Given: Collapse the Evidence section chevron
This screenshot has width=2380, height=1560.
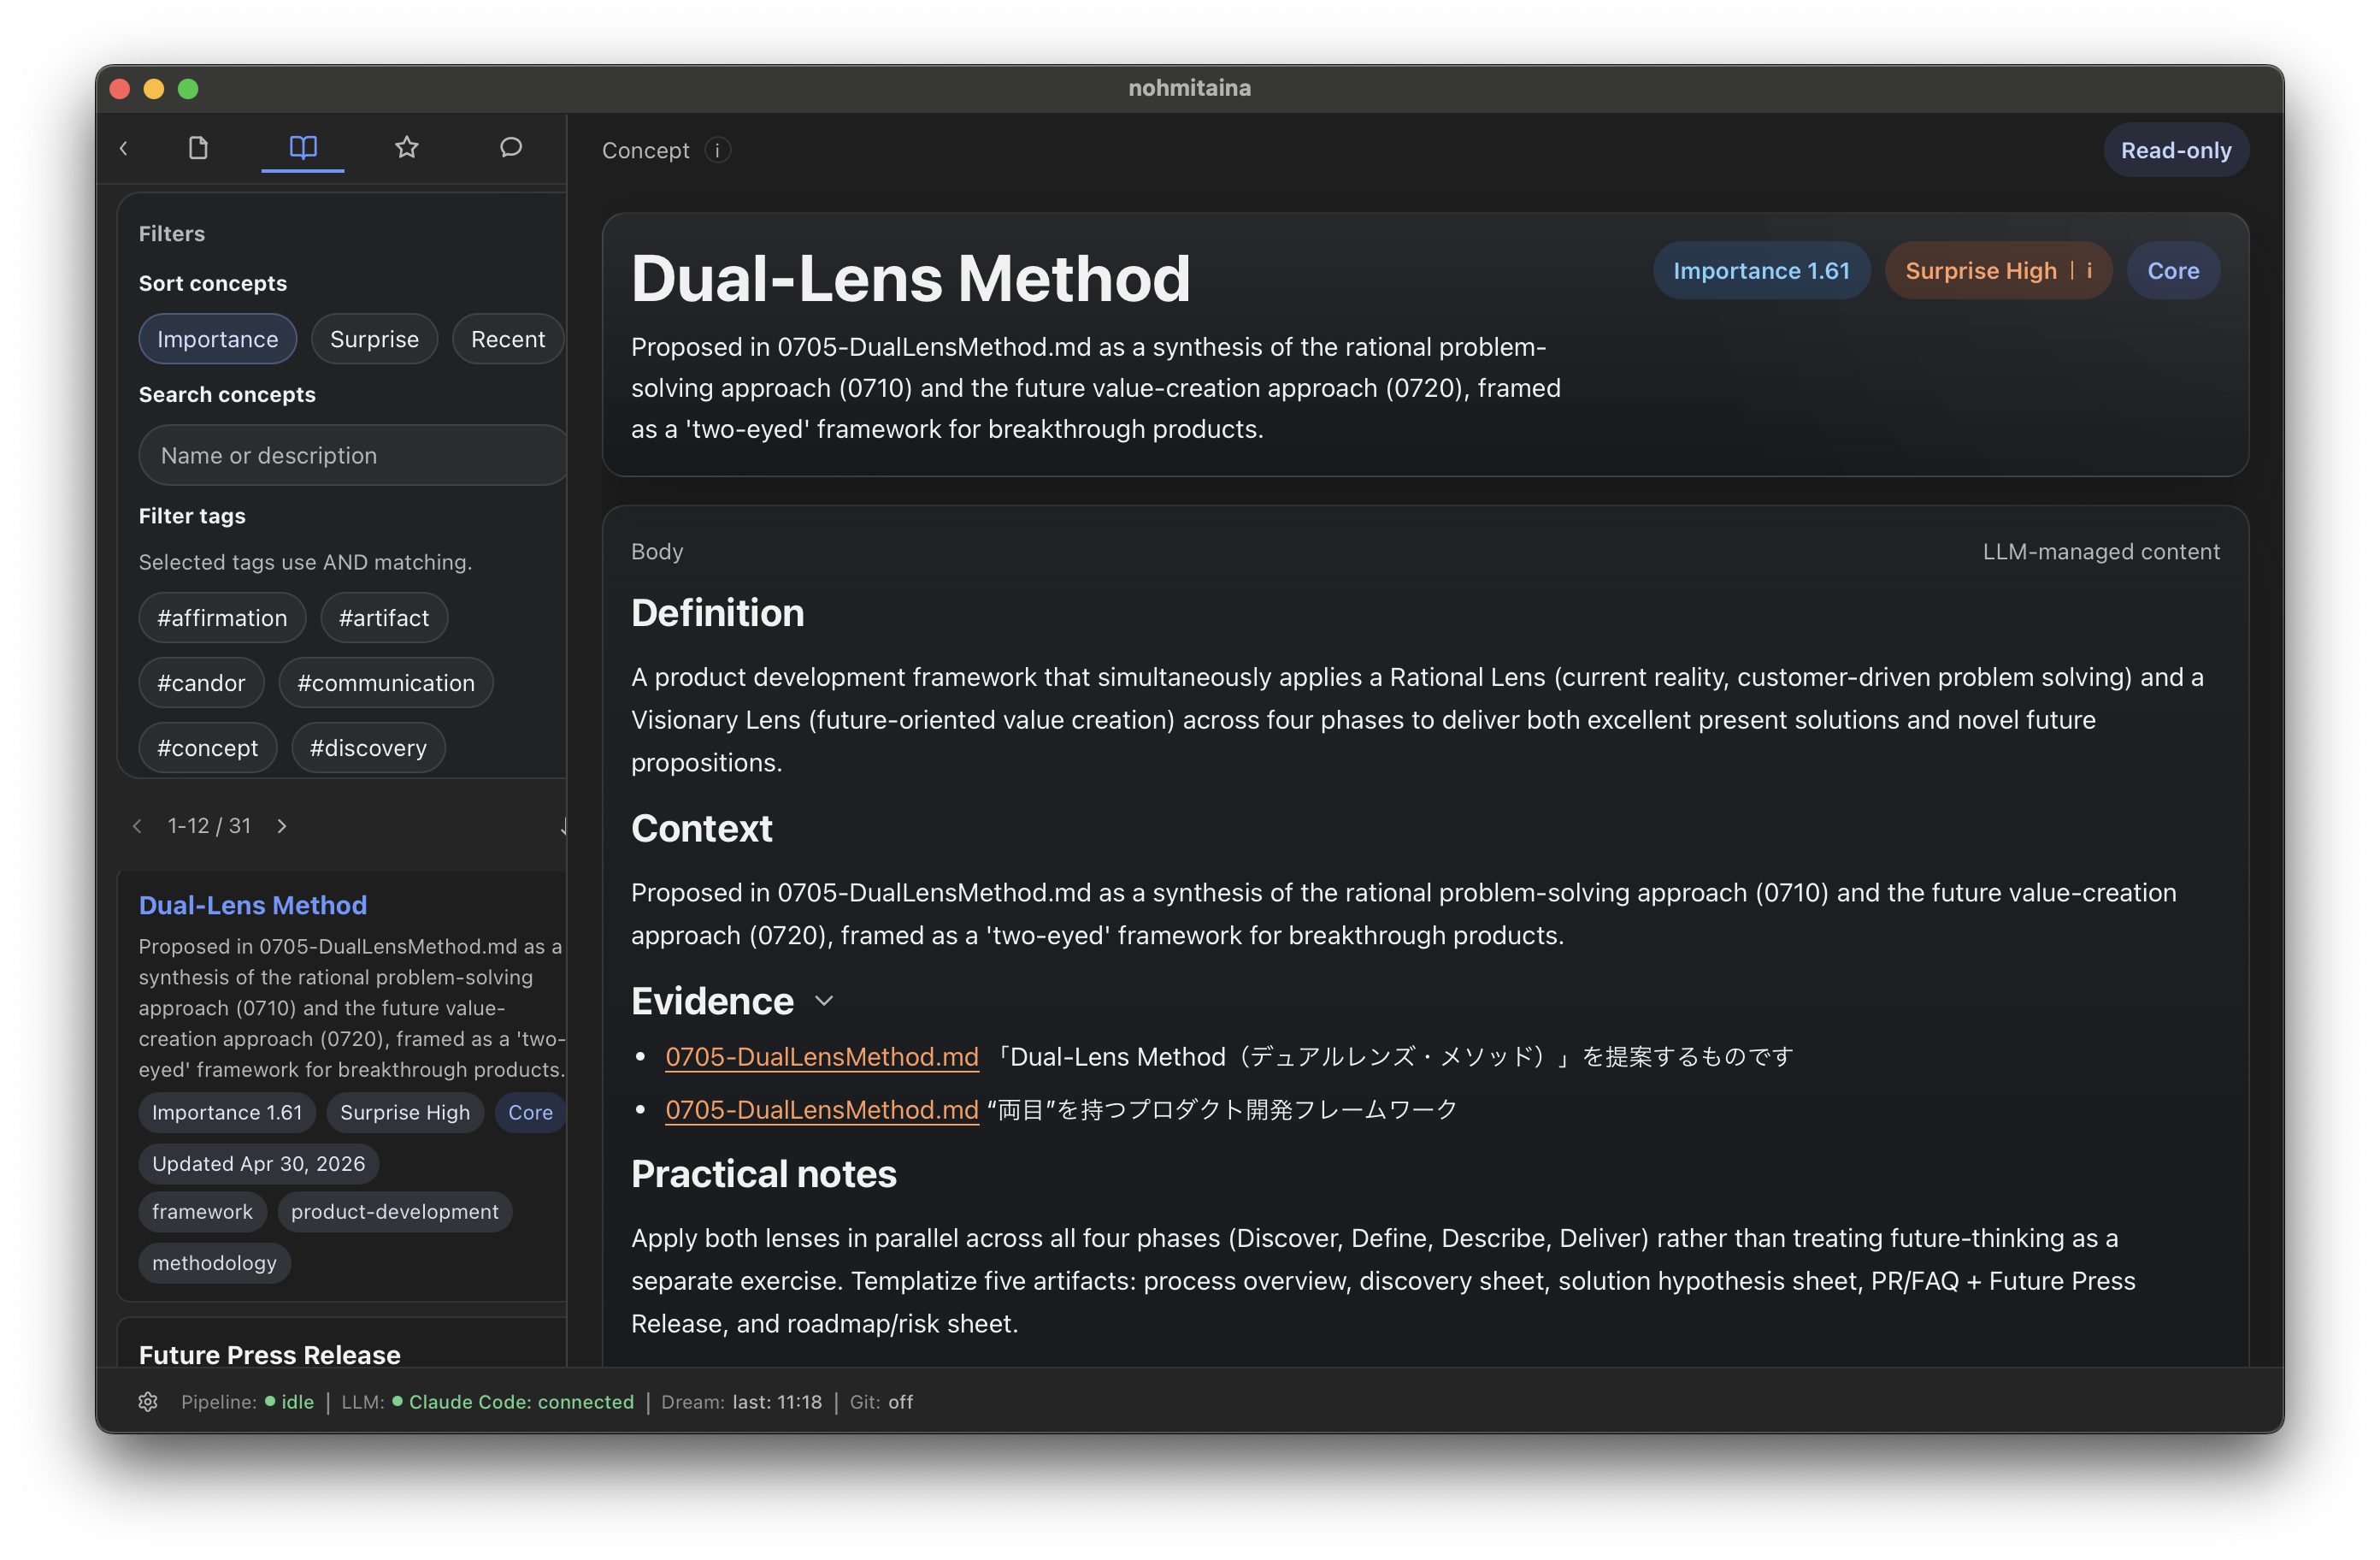Looking at the screenshot, I should (824, 1001).
